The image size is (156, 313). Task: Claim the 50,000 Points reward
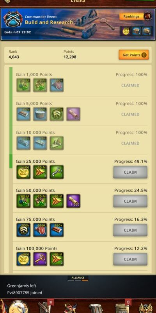130,201
